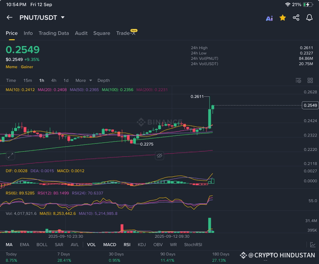The height and width of the screenshot is (264, 319).
Task: Tap the MA(10): 0.2412 legend
Action: pos(20,90)
